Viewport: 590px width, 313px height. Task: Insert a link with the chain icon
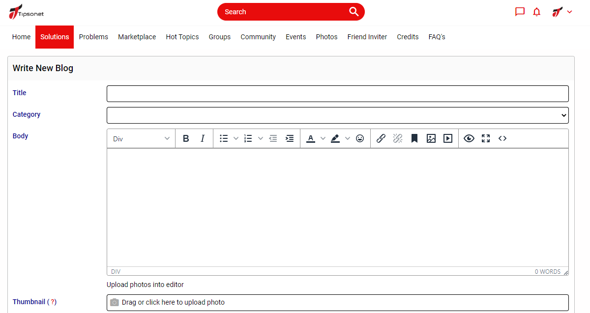click(381, 138)
